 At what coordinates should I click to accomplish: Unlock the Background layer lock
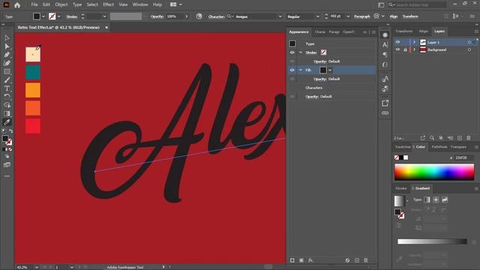coord(405,49)
